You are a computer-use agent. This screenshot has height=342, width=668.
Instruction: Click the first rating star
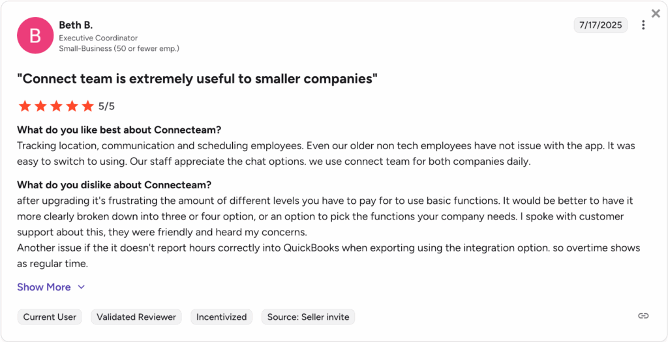pos(25,106)
